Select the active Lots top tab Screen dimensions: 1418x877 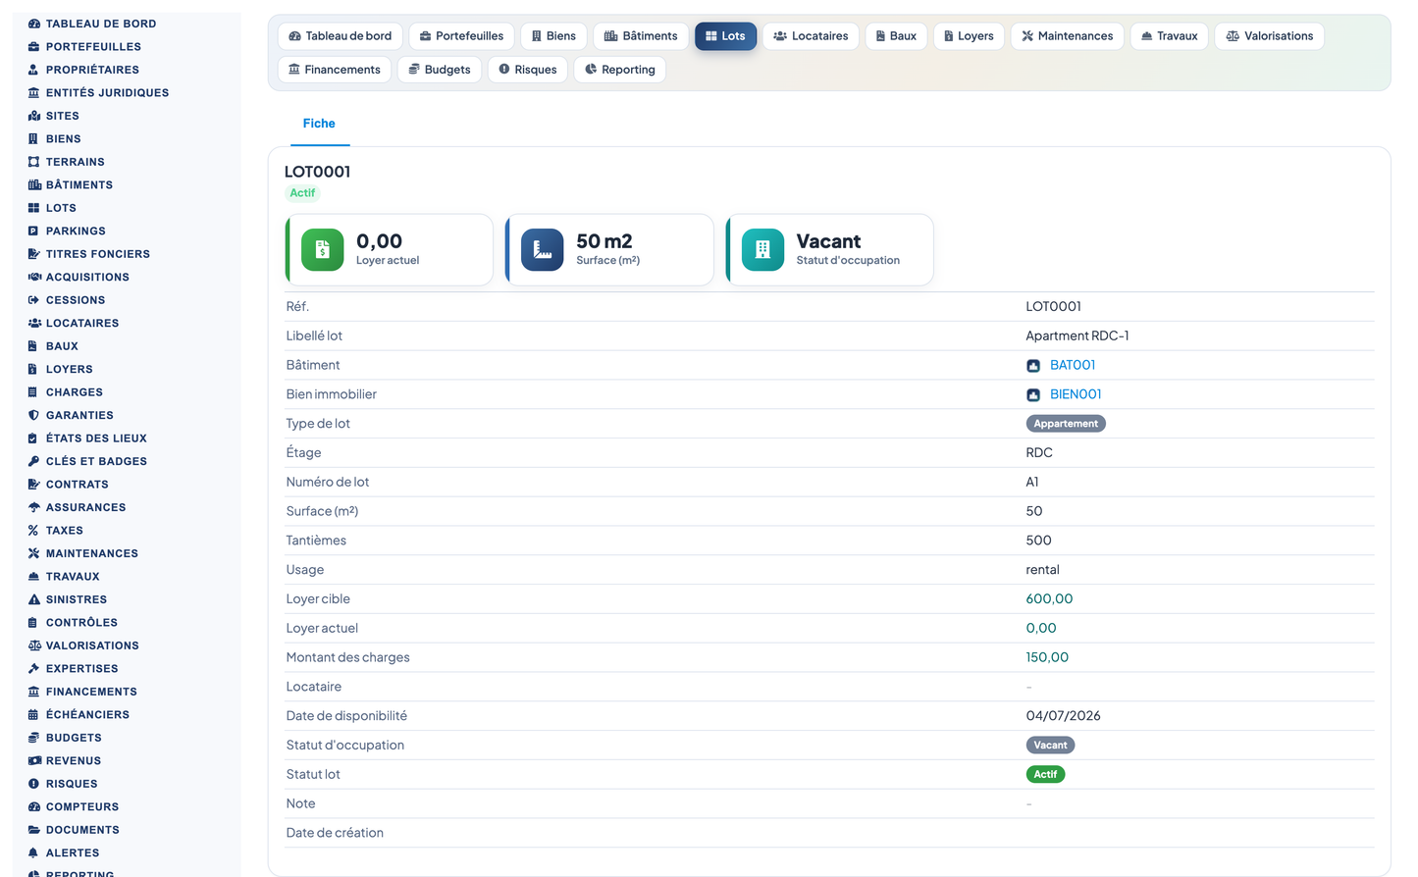pos(725,36)
